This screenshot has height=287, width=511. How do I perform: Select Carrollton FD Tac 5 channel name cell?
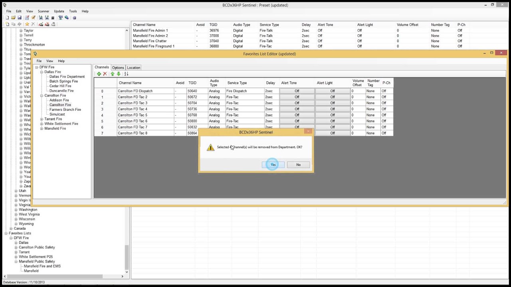click(145, 115)
